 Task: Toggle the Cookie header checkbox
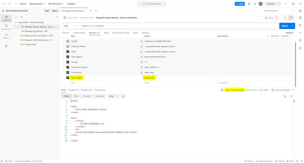click(x=68, y=41)
